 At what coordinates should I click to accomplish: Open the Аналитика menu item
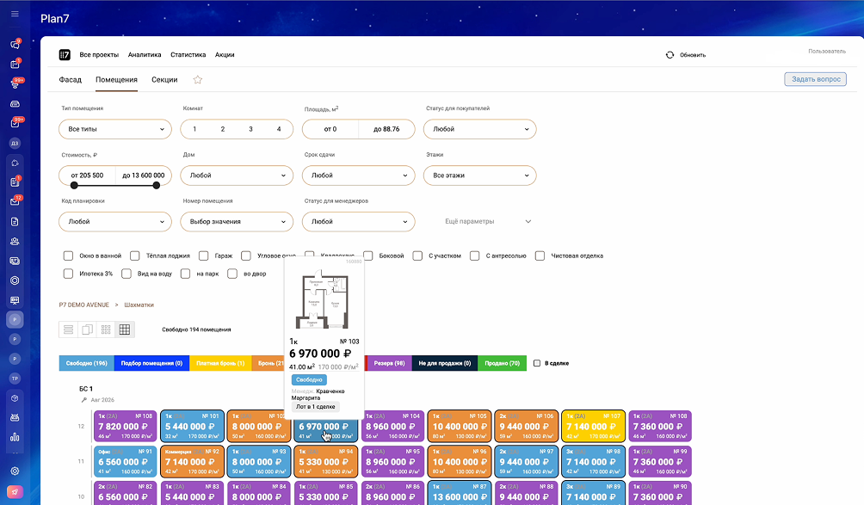click(x=145, y=54)
